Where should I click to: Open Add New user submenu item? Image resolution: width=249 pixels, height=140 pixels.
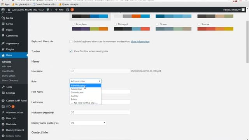(7, 66)
